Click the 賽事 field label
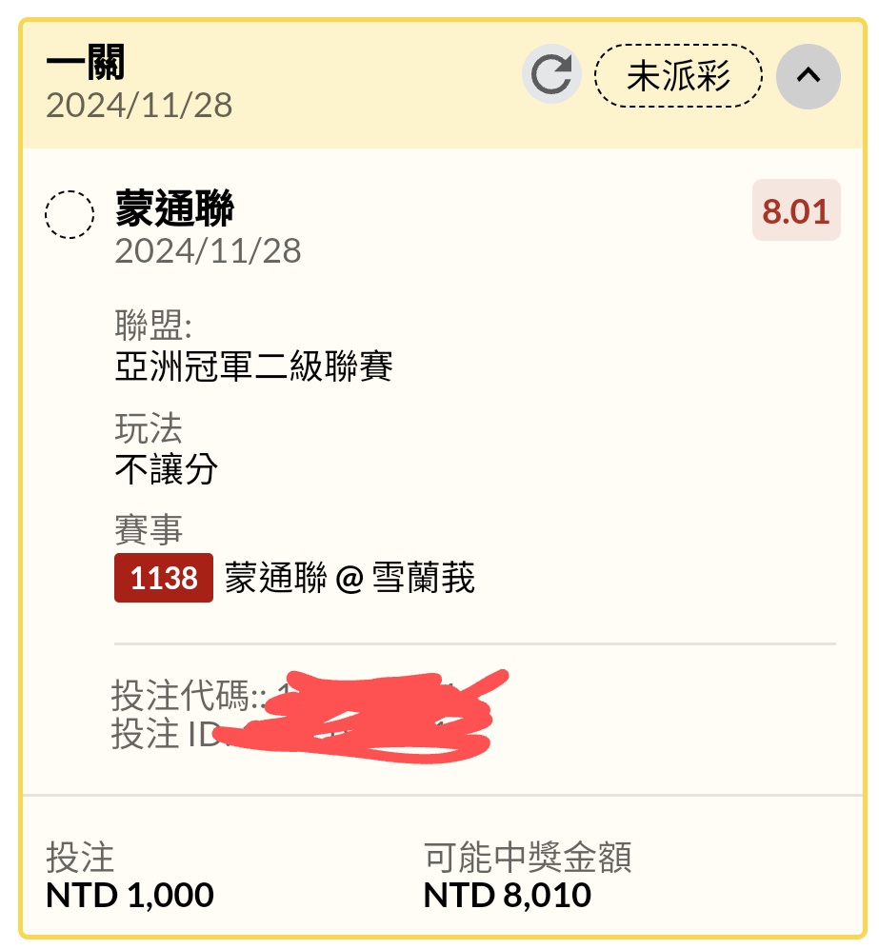This screenshot has width=879, height=949. click(148, 529)
